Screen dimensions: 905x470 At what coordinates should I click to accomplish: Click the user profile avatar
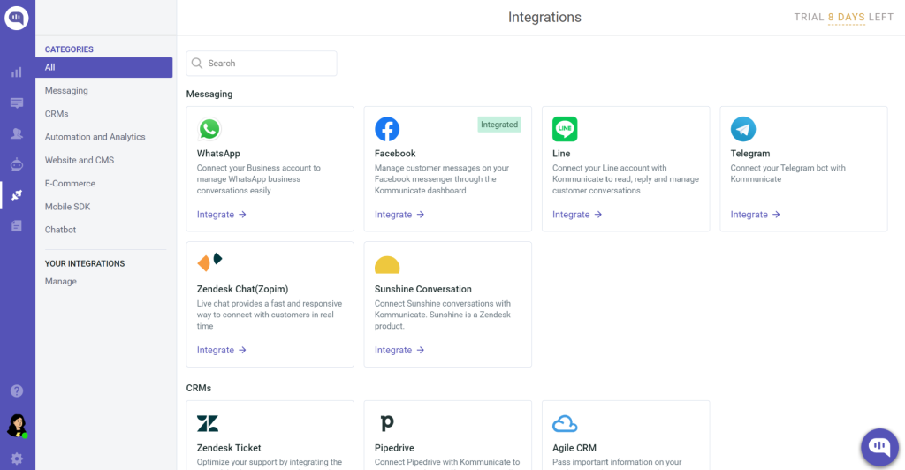[x=17, y=426]
